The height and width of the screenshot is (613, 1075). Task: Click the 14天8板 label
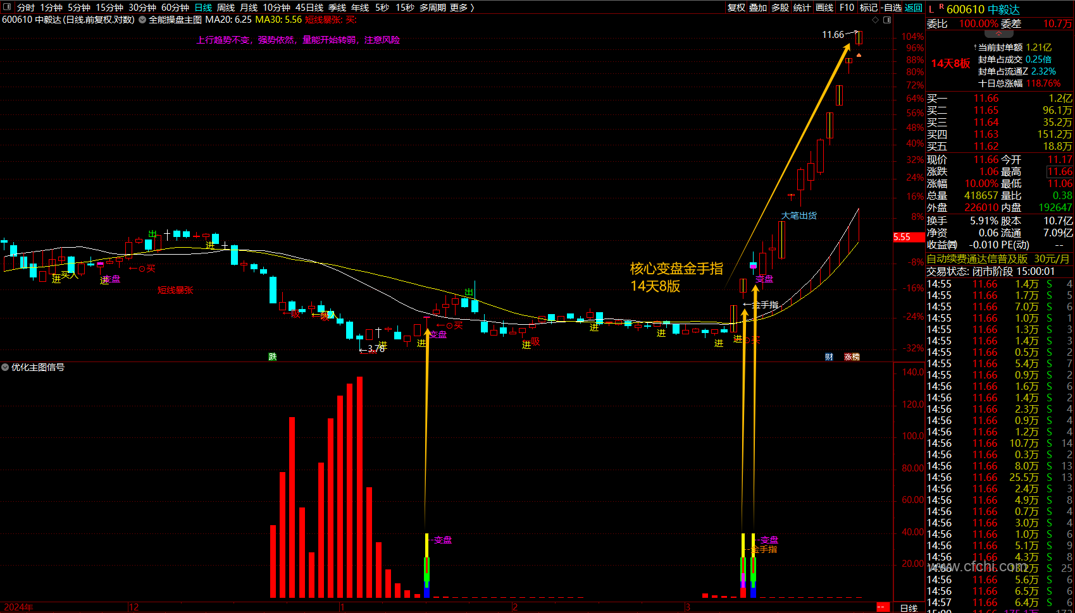click(950, 63)
